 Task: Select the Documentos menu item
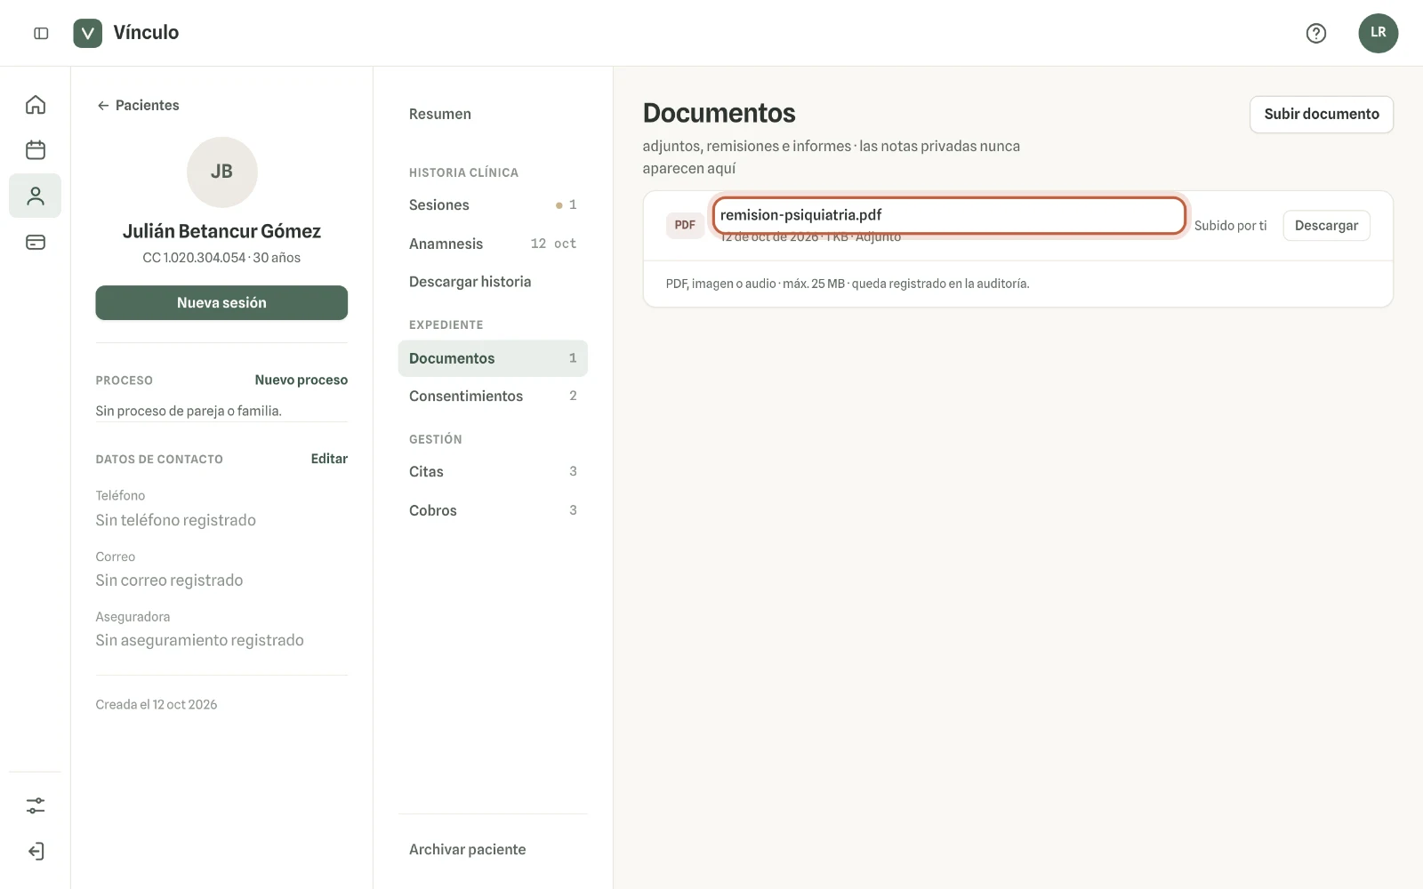(493, 358)
